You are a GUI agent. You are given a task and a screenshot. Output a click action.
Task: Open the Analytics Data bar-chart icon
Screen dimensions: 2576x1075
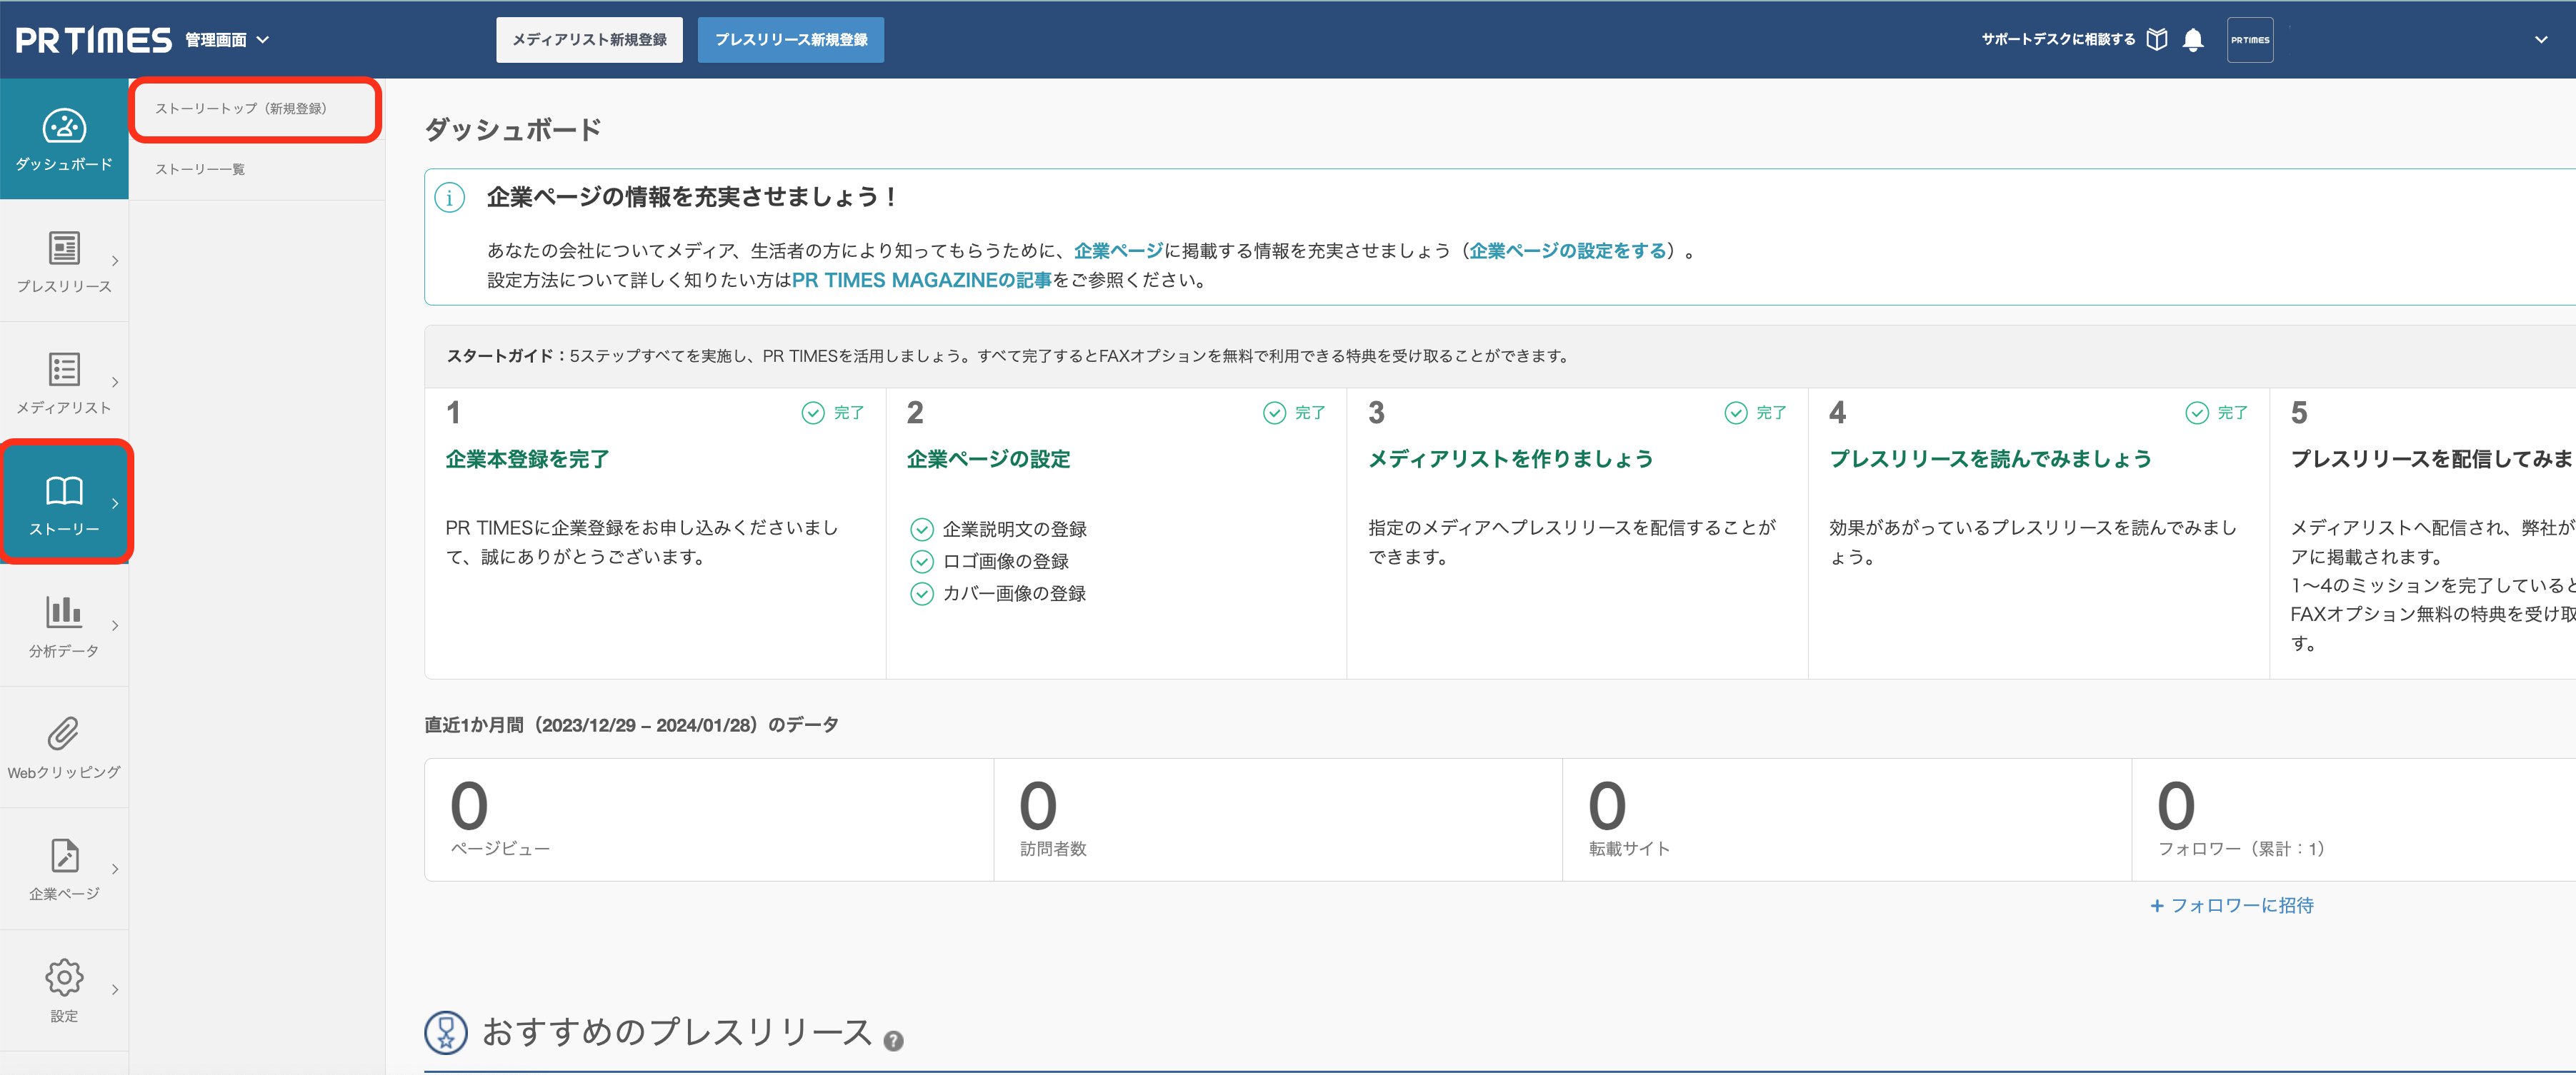[x=64, y=612]
